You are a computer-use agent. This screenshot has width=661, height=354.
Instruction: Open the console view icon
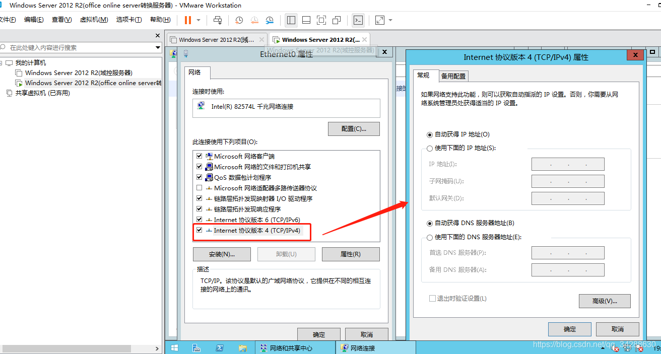click(358, 20)
